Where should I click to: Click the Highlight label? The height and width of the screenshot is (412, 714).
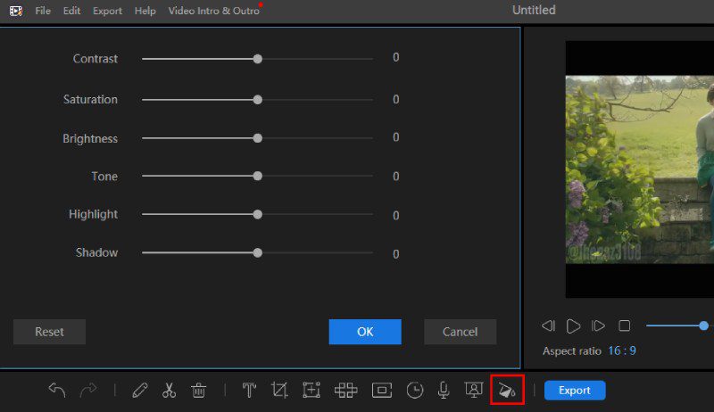(94, 214)
